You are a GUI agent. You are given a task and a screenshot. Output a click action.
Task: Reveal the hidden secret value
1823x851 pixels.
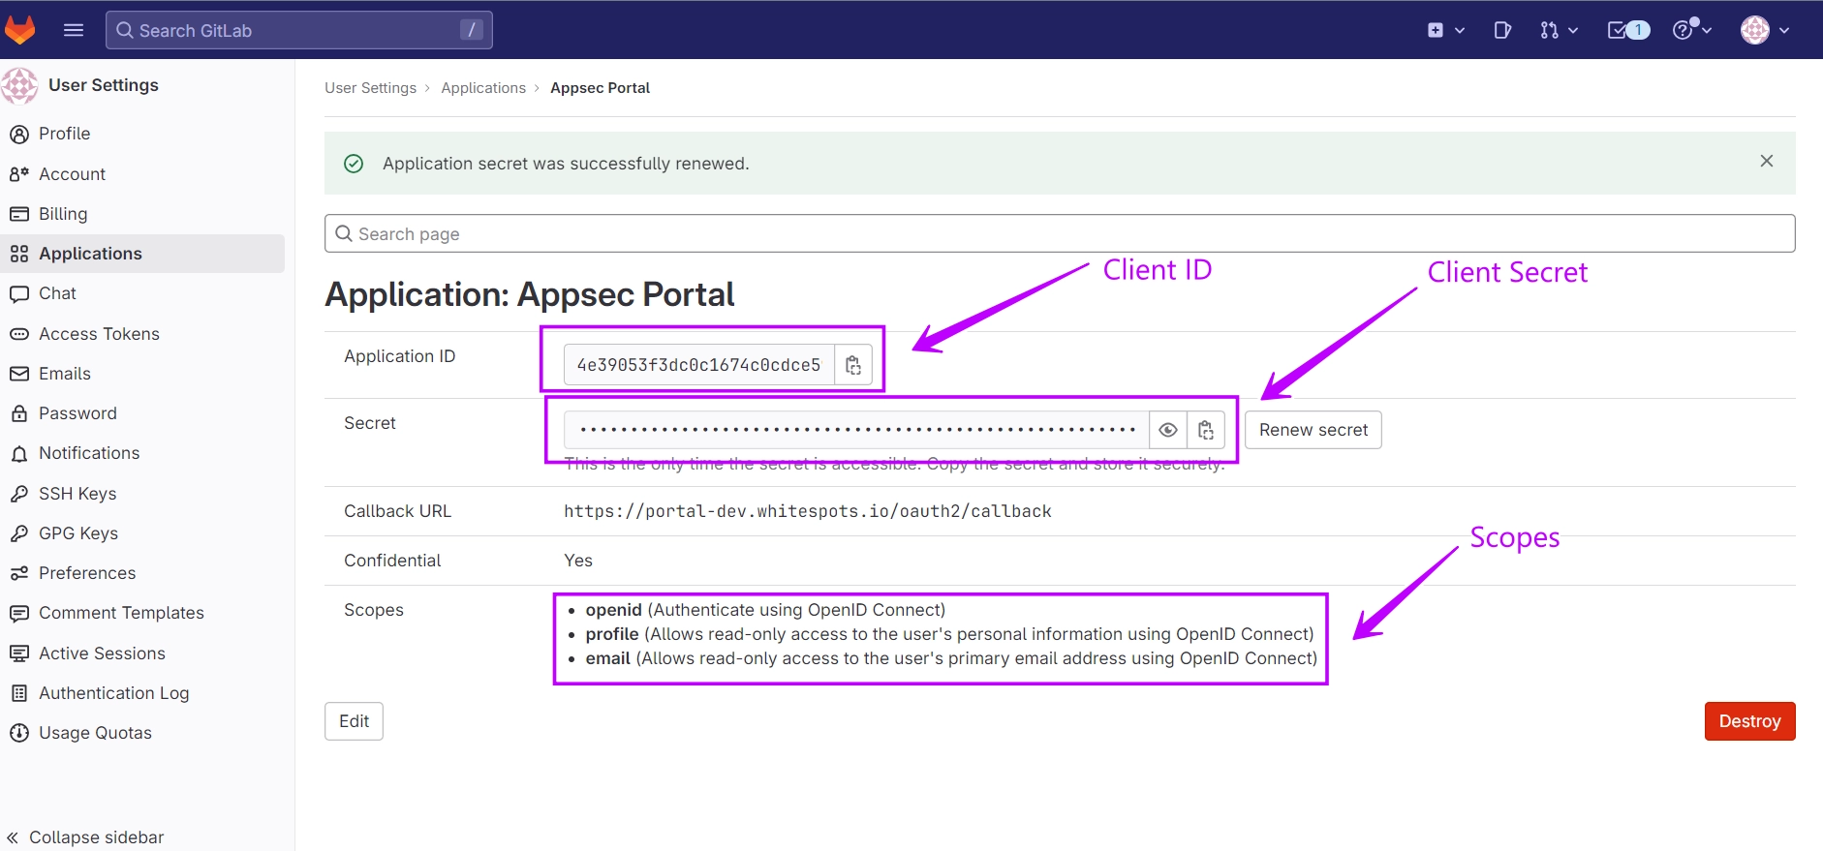click(x=1168, y=430)
